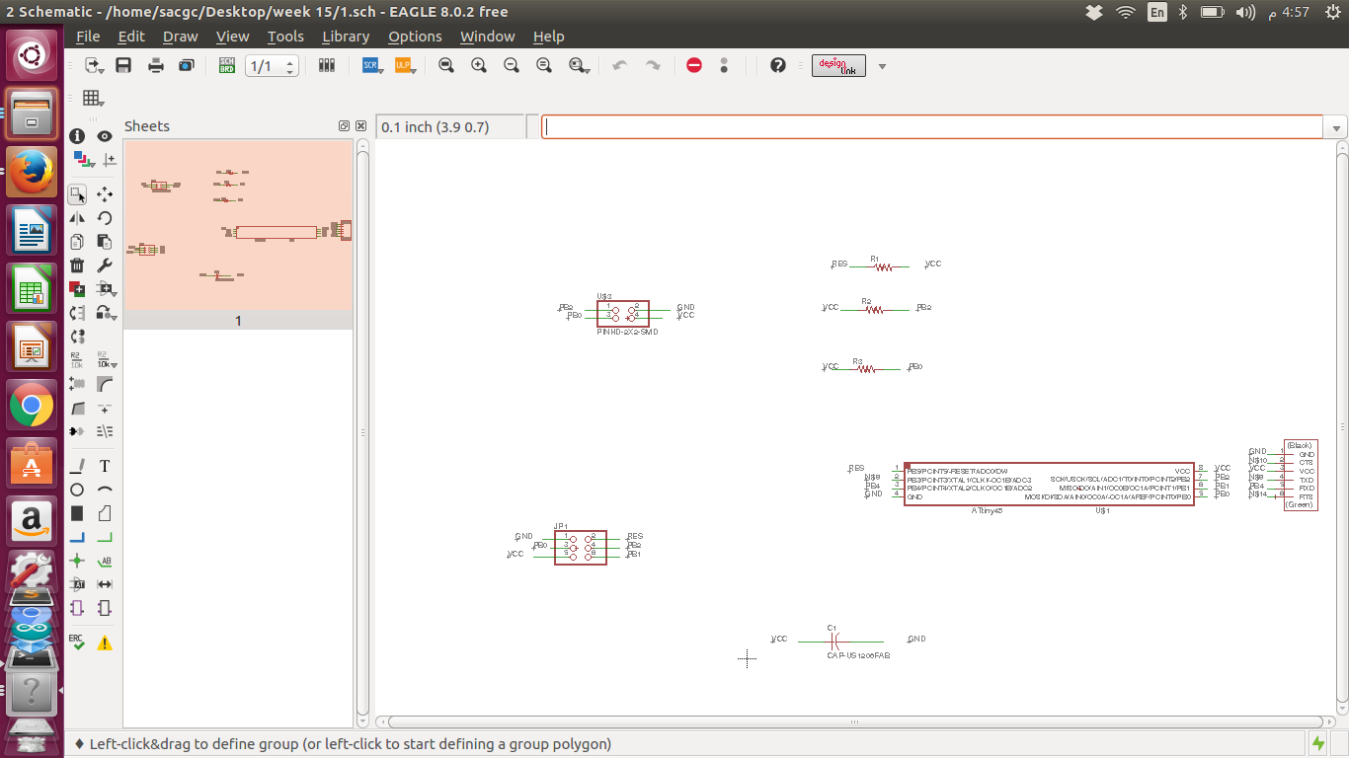Redraw the schematic view
1349x758 pixels.
544,65
